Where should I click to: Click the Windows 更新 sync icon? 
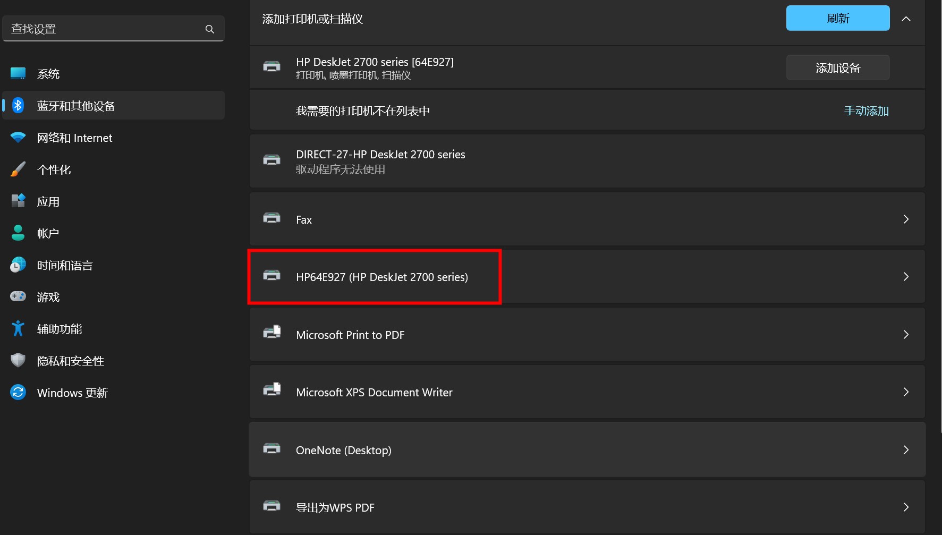18,392
